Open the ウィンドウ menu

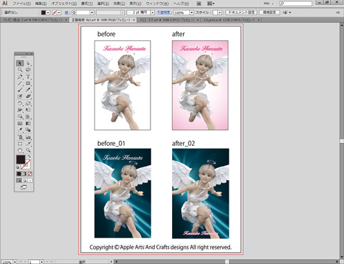(157, 3)
